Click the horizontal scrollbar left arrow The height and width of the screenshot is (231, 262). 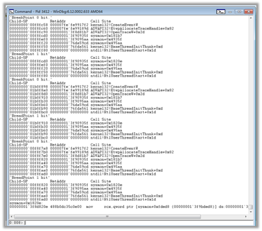click(11, 216)
